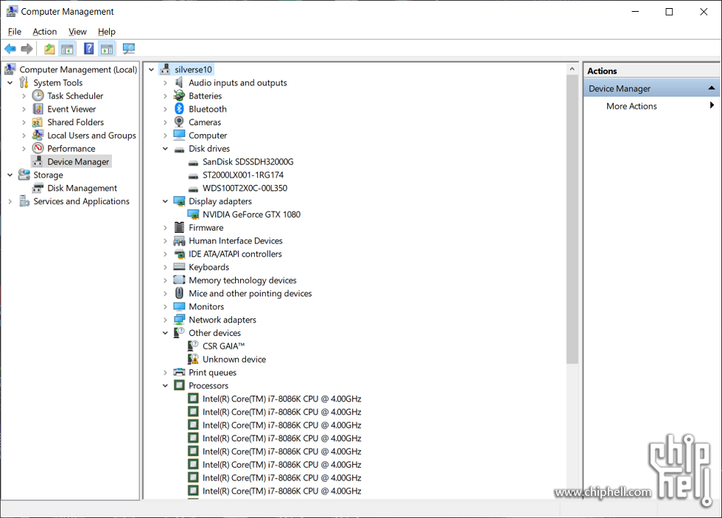
Task: Collapse the Other devices category
Action: (x=165, y=333)
